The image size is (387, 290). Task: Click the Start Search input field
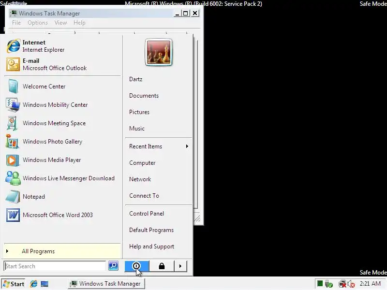55,266
